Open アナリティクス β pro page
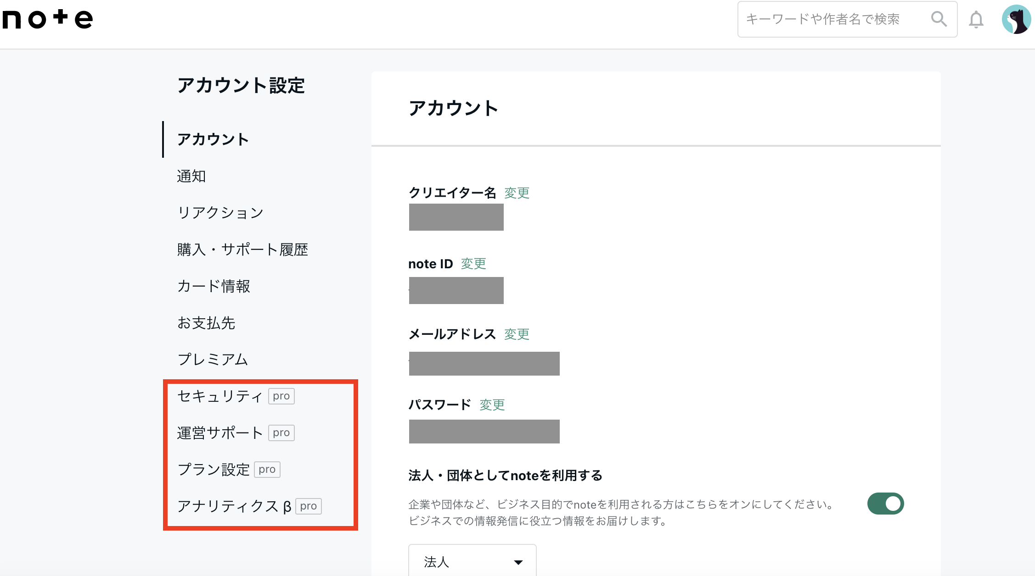 [x=249, y=506]
